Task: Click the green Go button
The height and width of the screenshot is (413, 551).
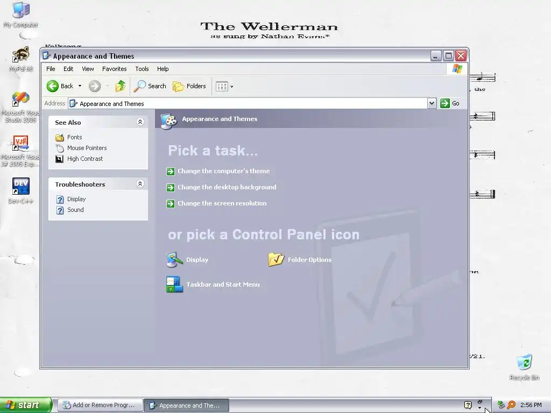Action: click(450, 103)
